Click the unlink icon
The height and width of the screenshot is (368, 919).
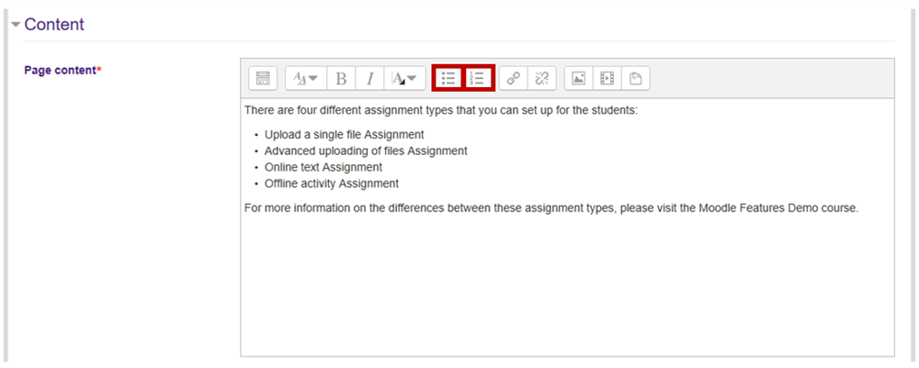point(541,79)
